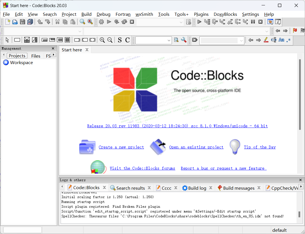Image resolution: width=305 pixels, height=234 pixels.
Task: Visit the Code::Blocks forums link
Action: click(x=142, y=168)
